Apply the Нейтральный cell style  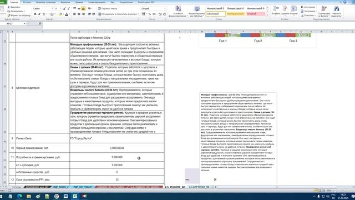(x=235, y=14)
